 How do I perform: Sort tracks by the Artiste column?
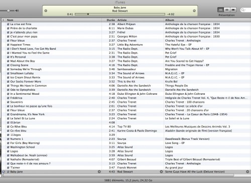click(x=140, y=20)
